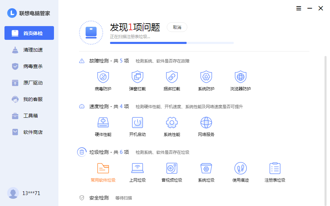Select the 弹窗拦截 shield icon

pyautogui.click(x=137, y=77)
